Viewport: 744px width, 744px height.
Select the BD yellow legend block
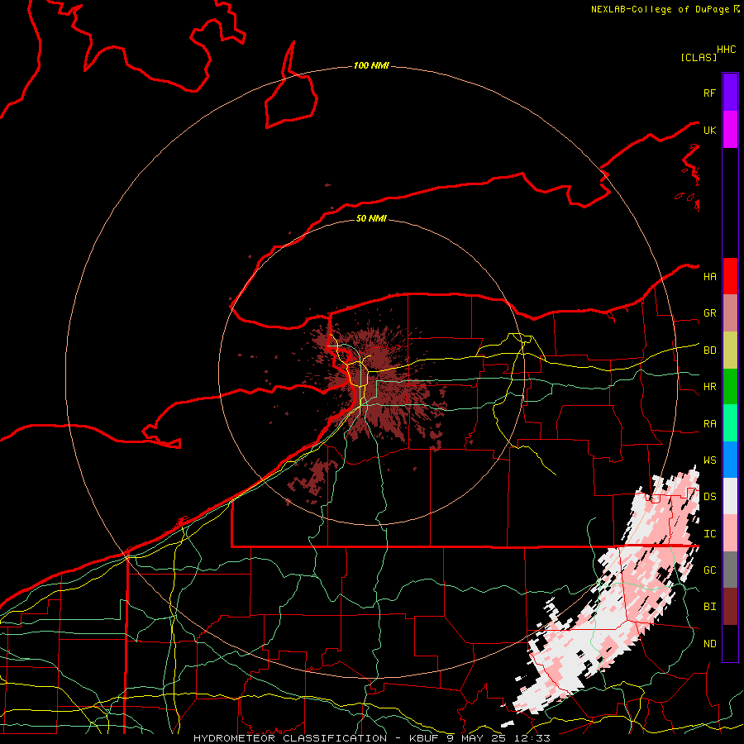[x=730, y=351]
